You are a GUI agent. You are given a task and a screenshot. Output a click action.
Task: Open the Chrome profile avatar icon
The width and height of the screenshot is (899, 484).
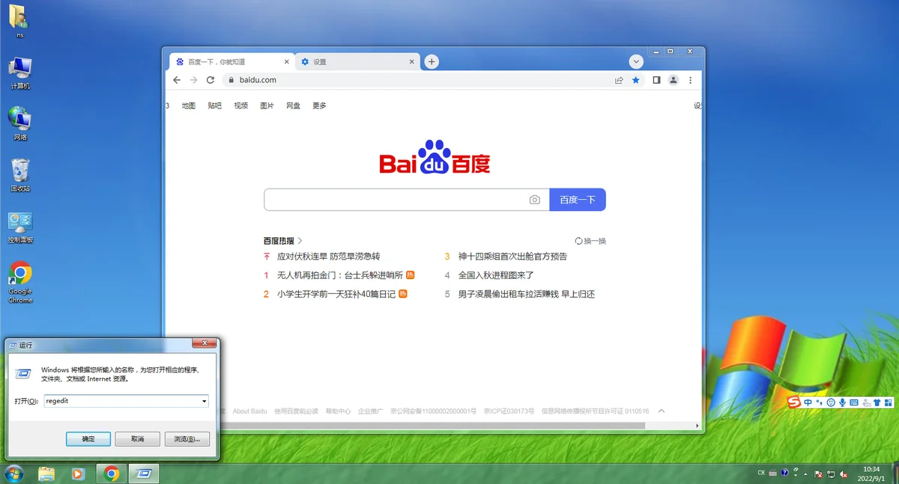pos(674,80)
